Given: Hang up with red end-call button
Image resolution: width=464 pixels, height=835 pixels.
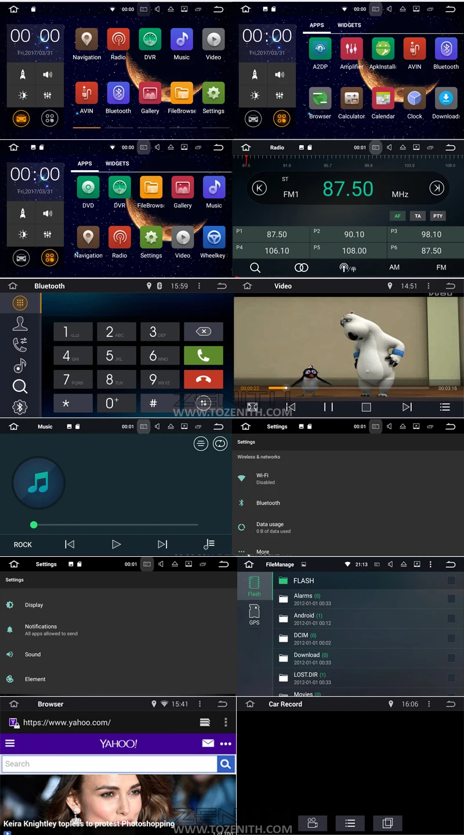Looking at the screenshot, I should pos(204,379).
